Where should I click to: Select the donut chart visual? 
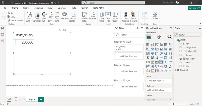point(166,53)
